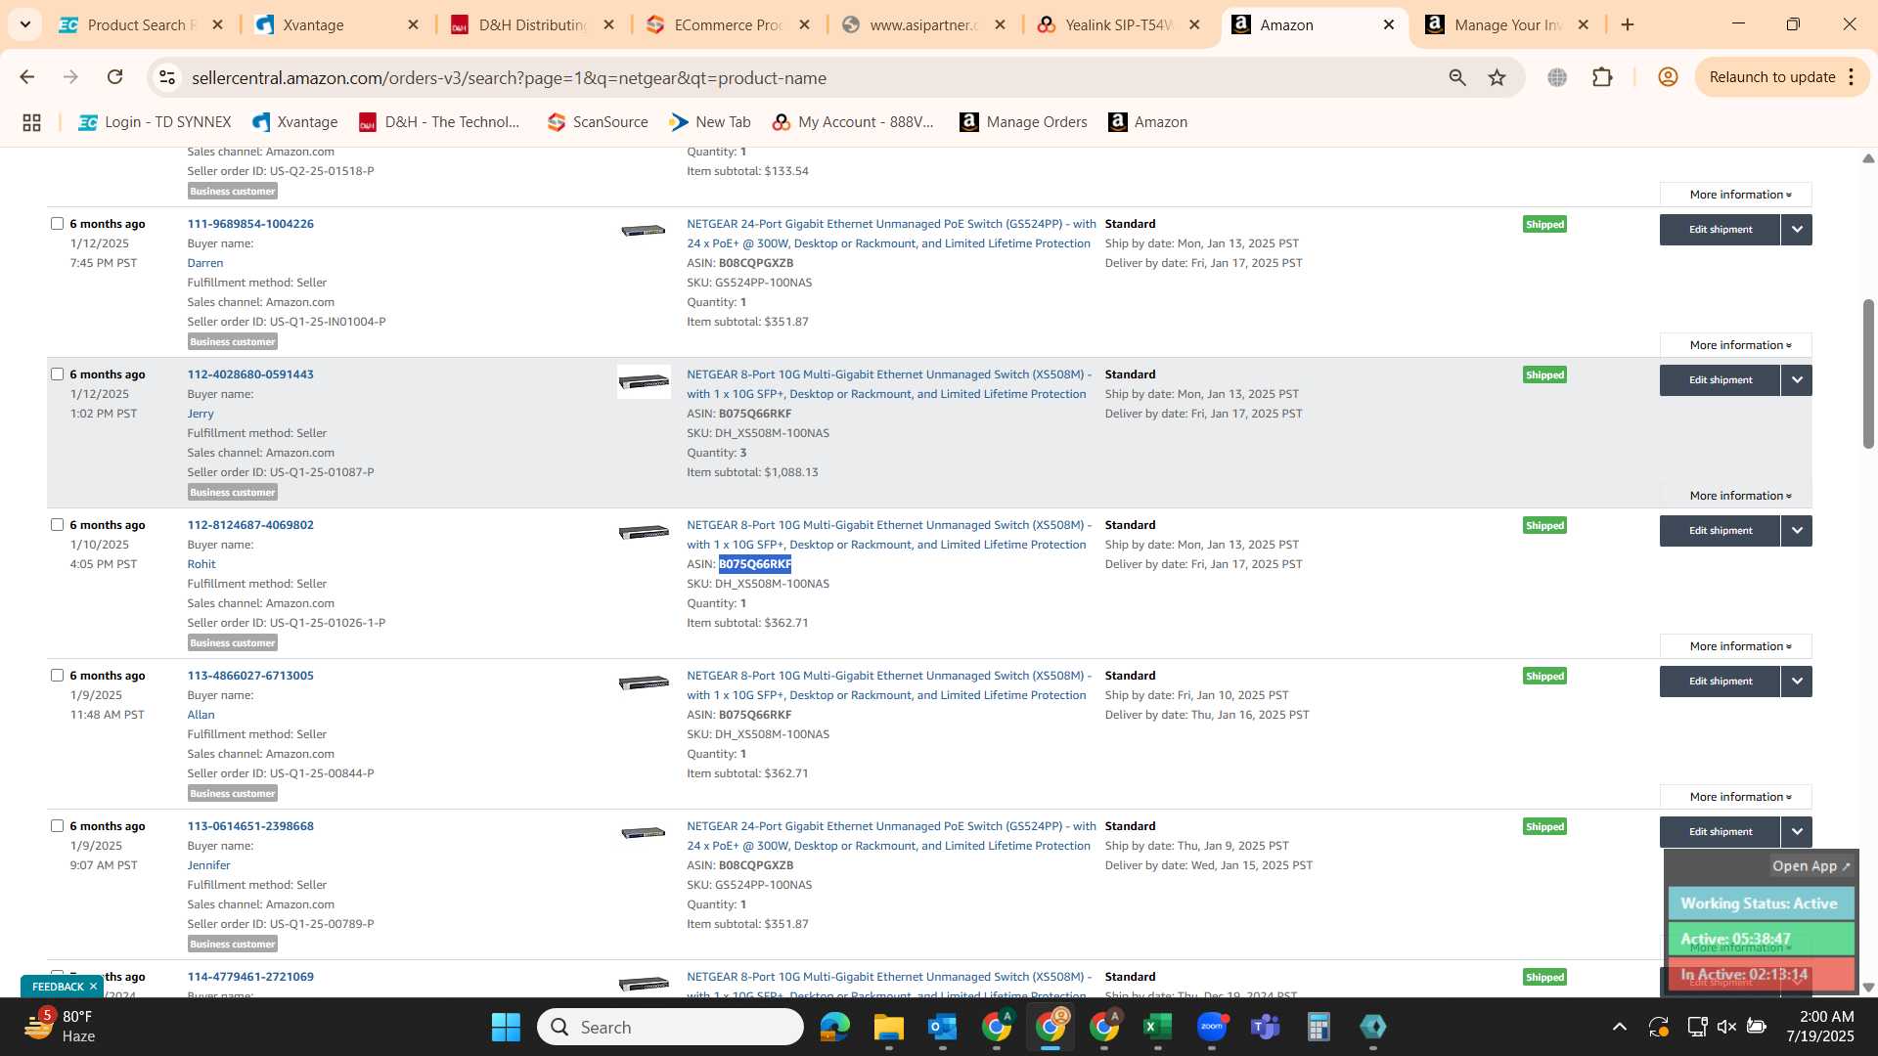Click Edit shipment for Jerry's order
Image resolution: width=1878 pixels, height=1056 pixels.
click(1720, 380)
